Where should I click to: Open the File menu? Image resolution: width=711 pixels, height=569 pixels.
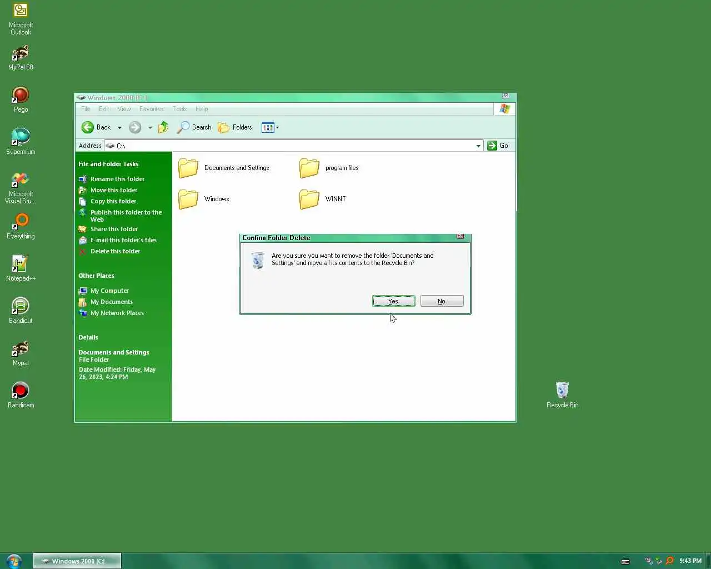86,109
